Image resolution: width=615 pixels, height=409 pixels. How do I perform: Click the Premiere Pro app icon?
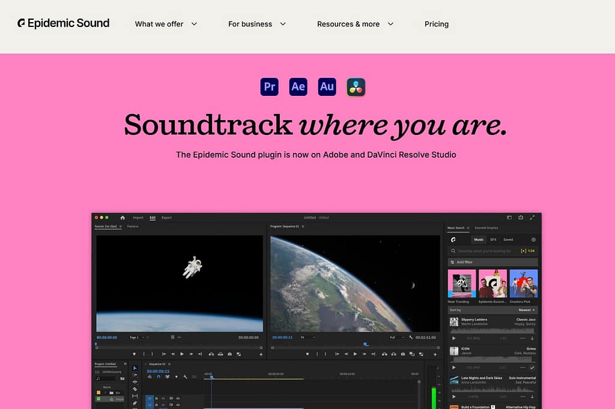pos(270,87)
